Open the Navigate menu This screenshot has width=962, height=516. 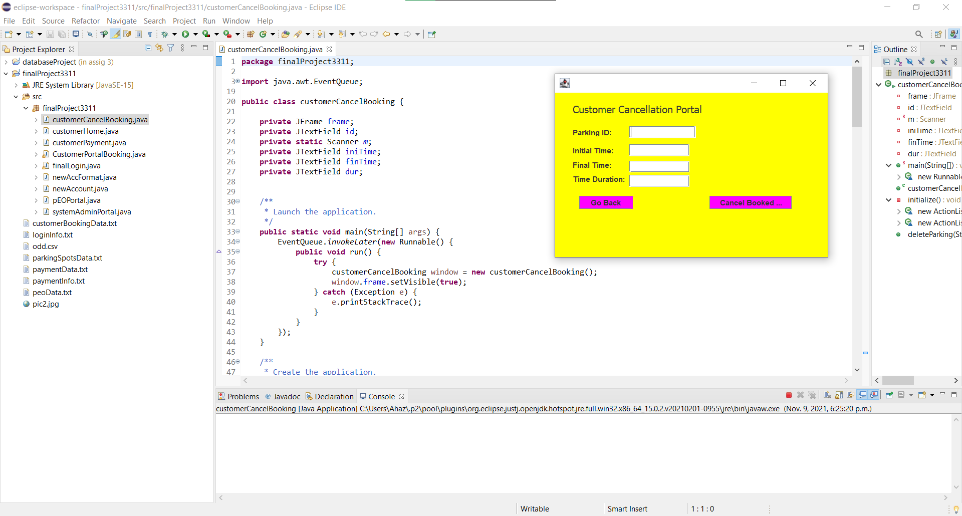tap(122, 21)
